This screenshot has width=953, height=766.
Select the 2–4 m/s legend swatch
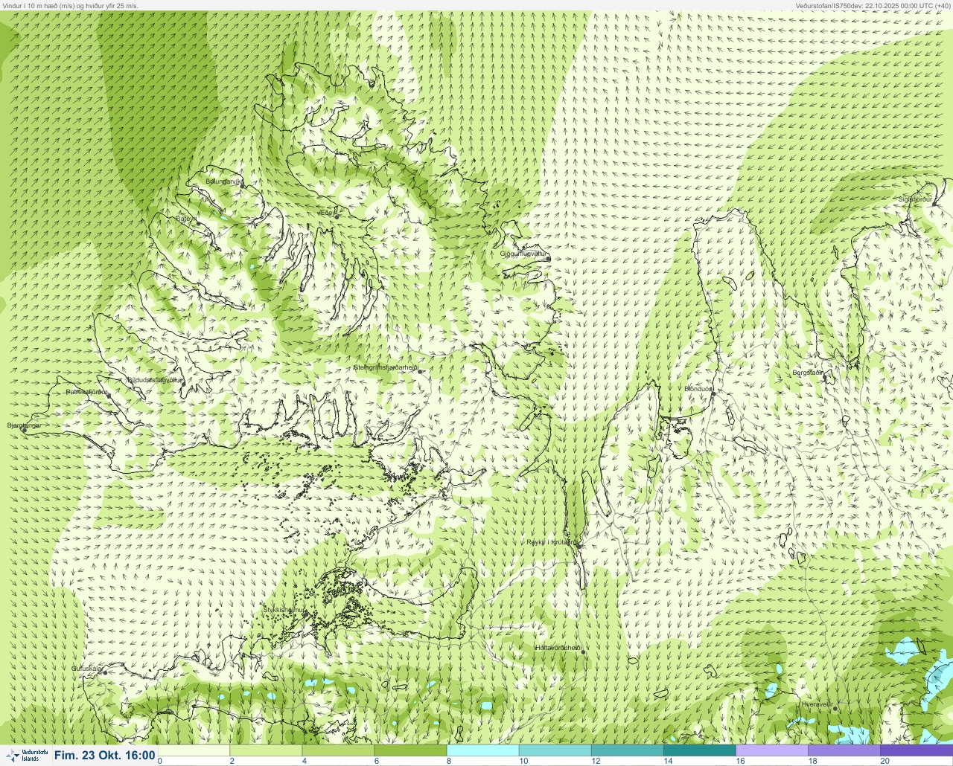(266, 750)
